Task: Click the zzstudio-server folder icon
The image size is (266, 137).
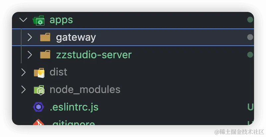Action: pos(45,54)
